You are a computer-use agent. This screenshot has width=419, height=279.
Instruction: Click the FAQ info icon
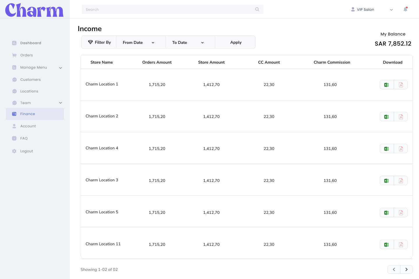tap(14, 138)
